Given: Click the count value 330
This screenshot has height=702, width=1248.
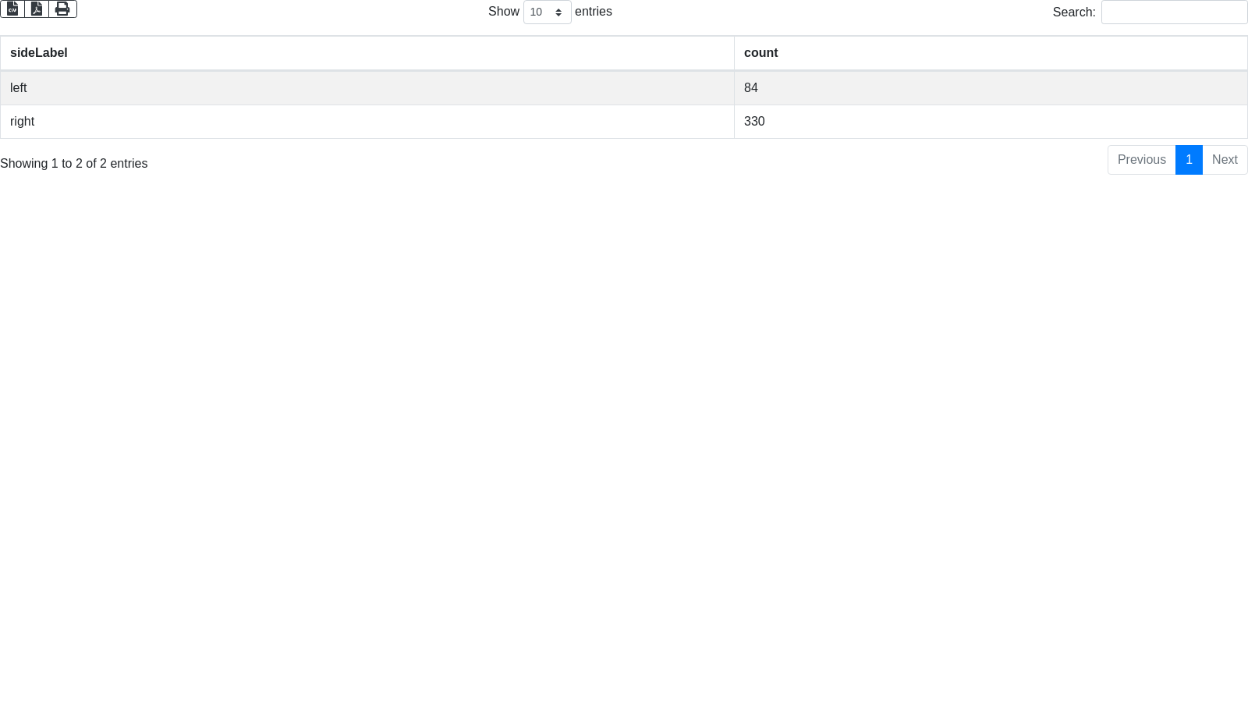Looking at the screenshot, I should (754, 122).
